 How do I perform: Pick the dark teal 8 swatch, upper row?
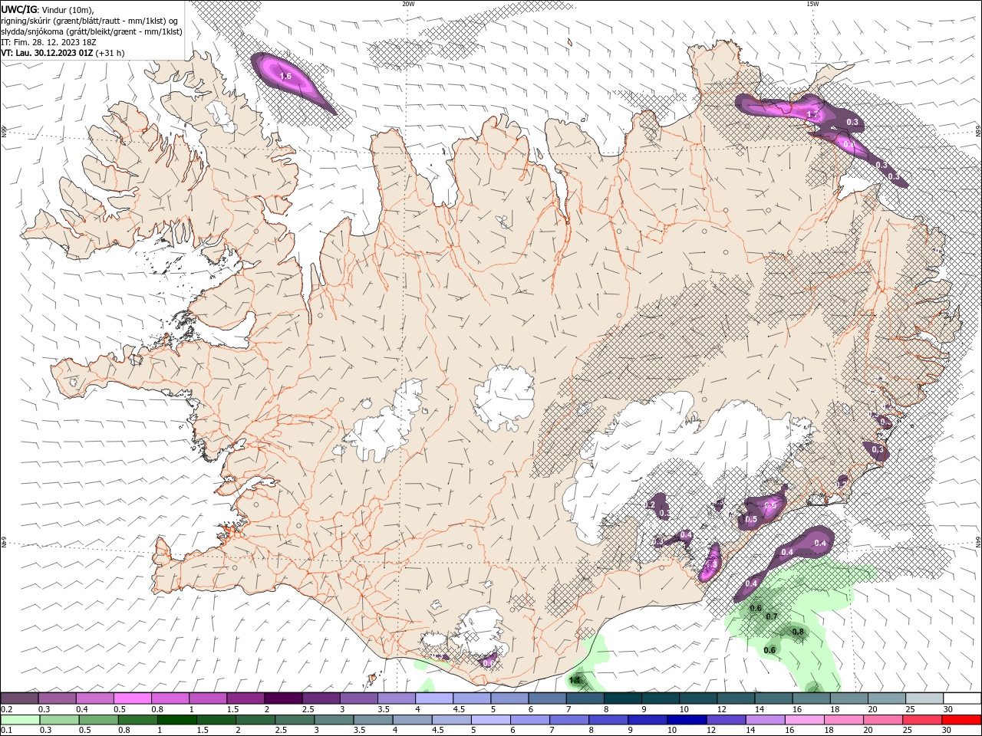[x=622, y=698]
